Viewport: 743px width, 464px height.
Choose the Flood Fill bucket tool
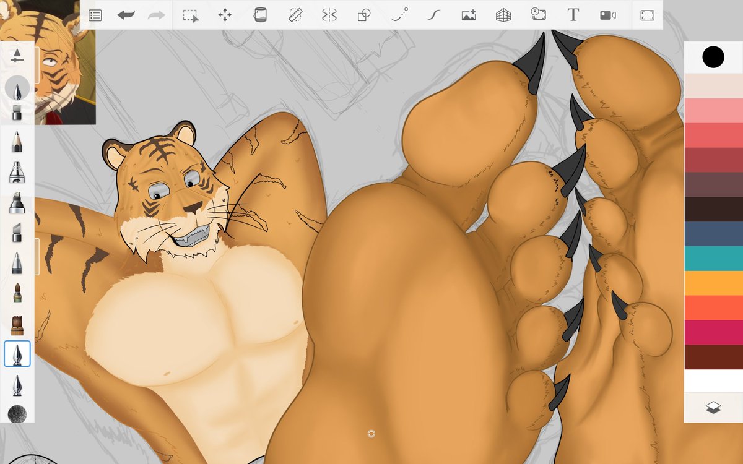point(260,15)
